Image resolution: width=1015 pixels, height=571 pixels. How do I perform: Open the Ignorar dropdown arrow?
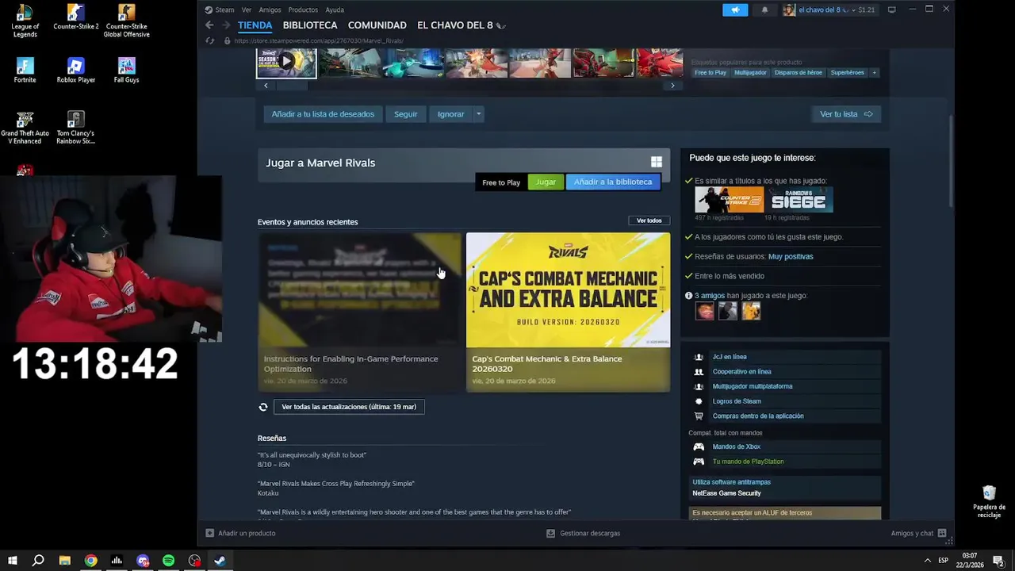(x=478, y=114)
